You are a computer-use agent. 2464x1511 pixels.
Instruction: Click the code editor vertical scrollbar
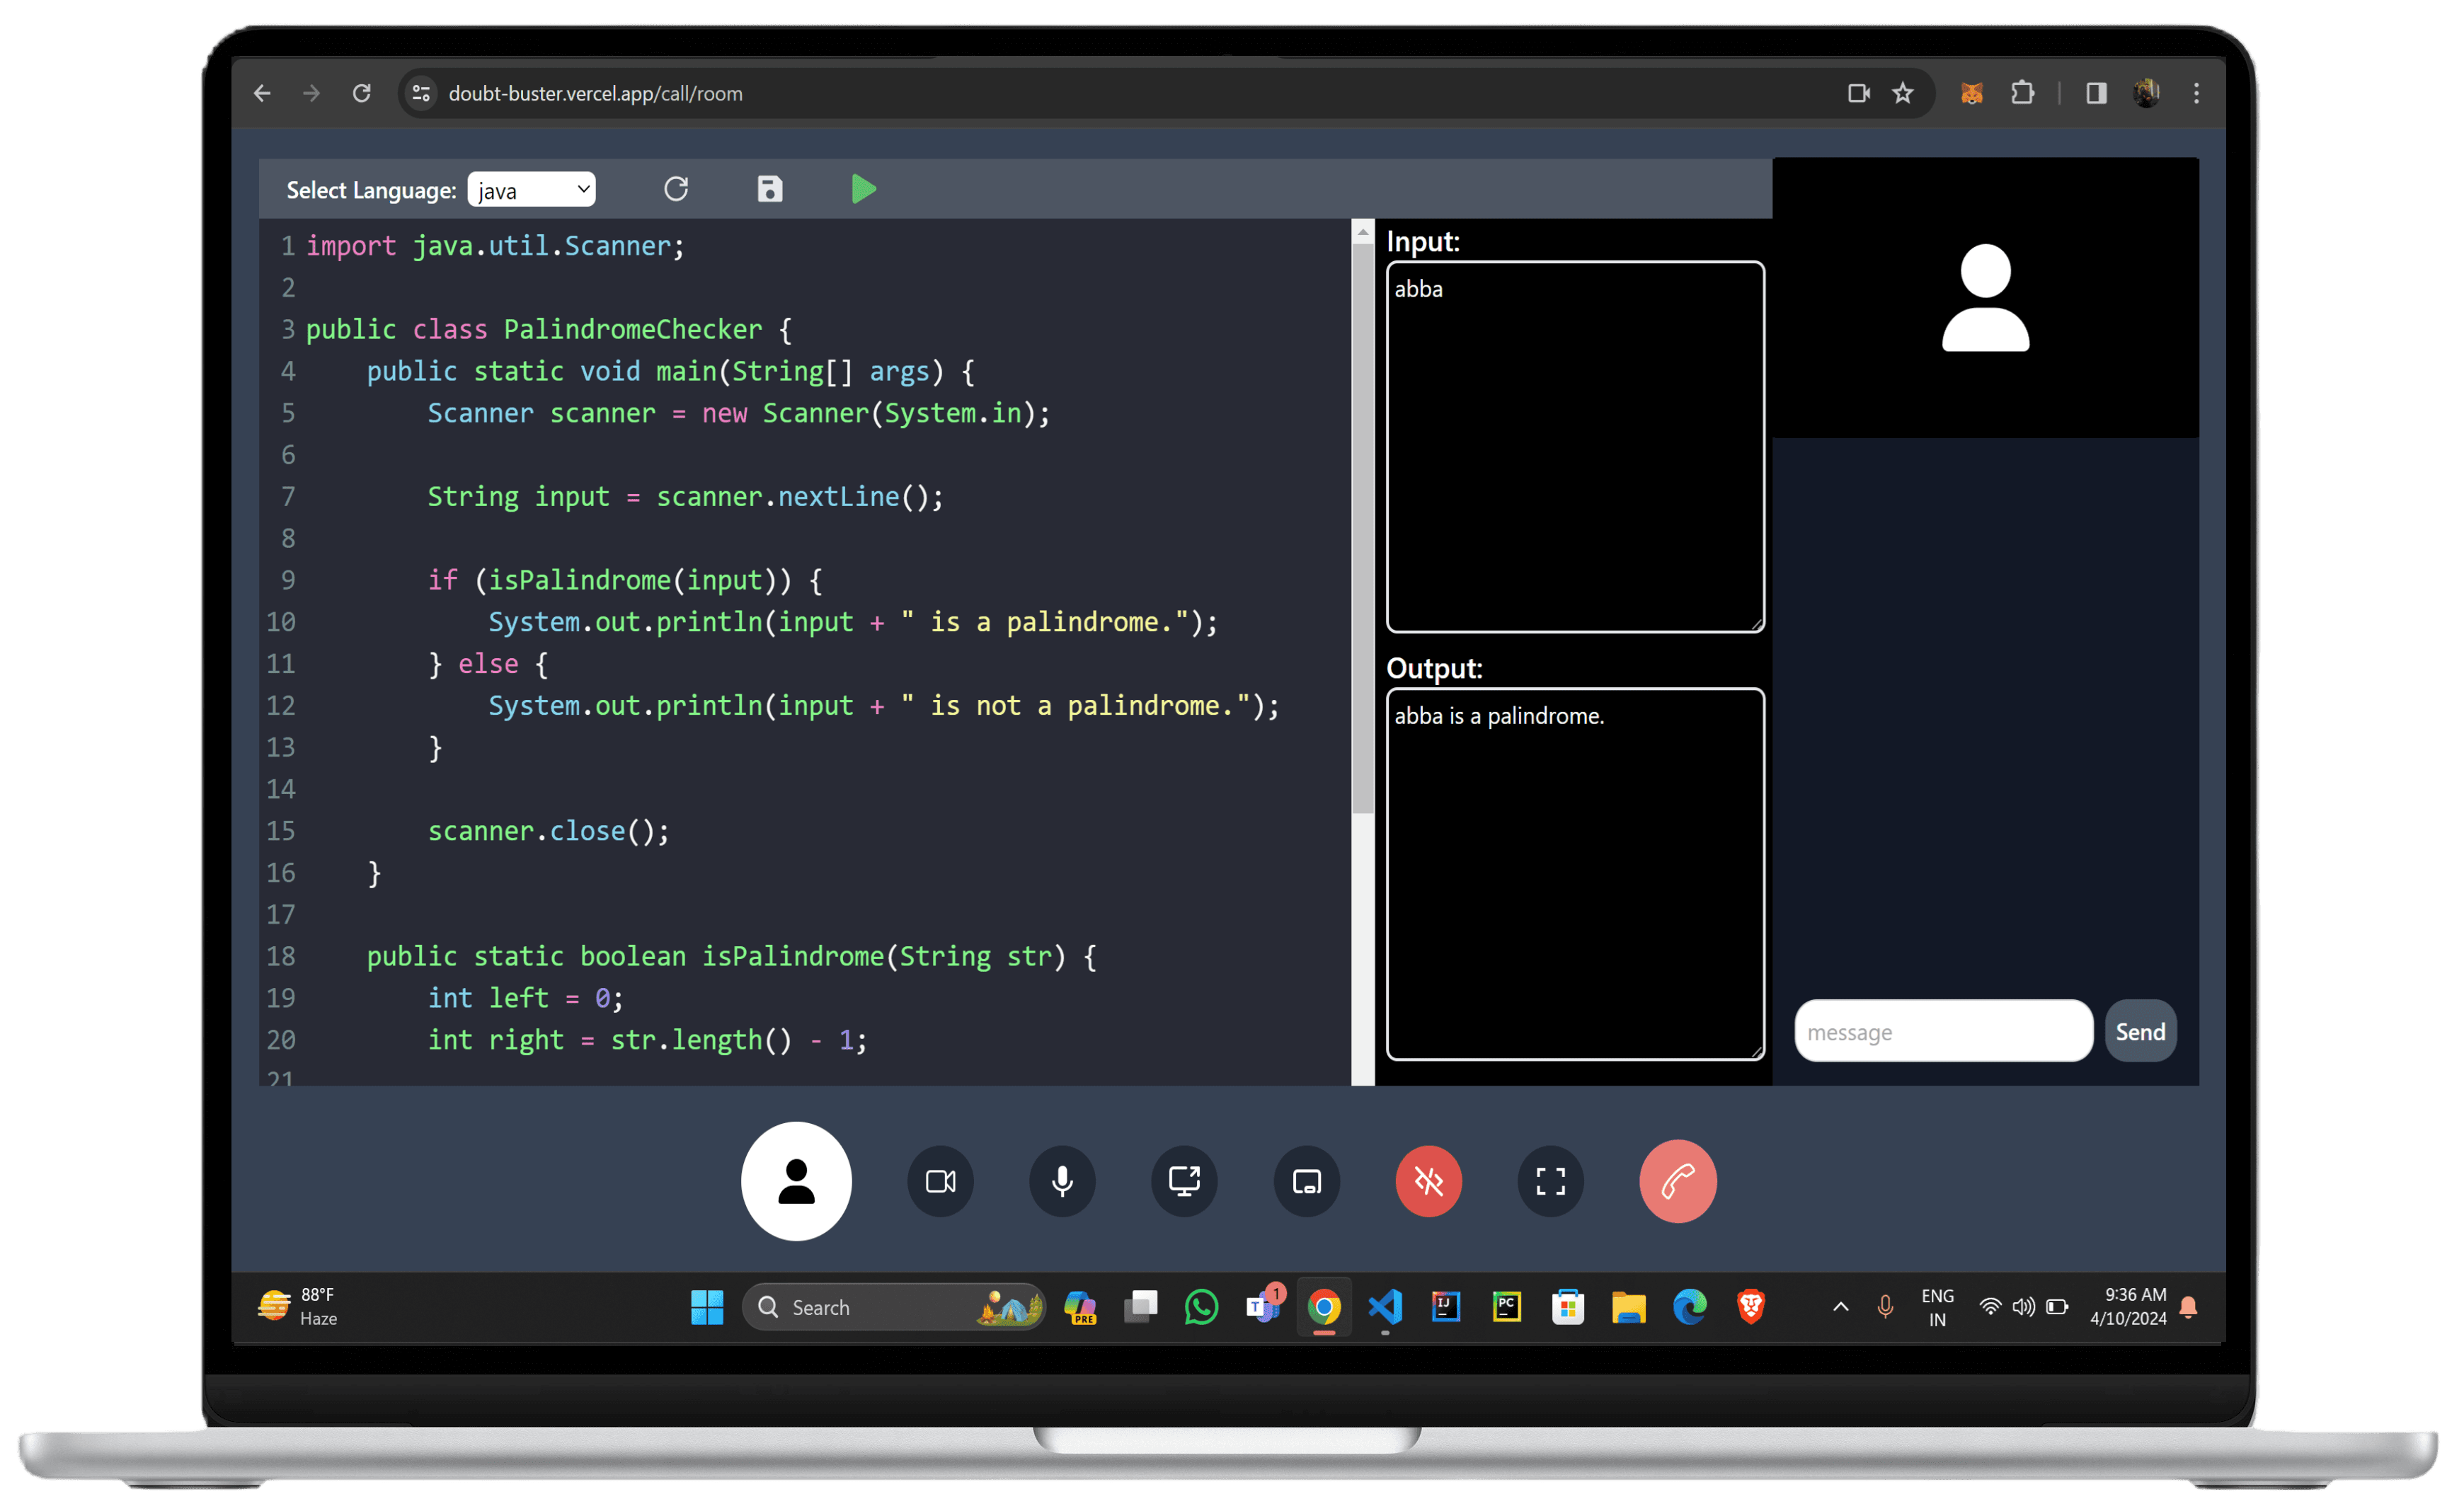click(x=1362, y=530)
